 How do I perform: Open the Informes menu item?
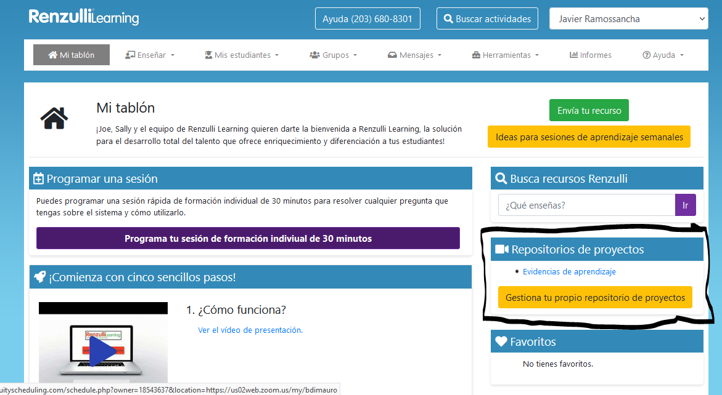click(590, 55)
